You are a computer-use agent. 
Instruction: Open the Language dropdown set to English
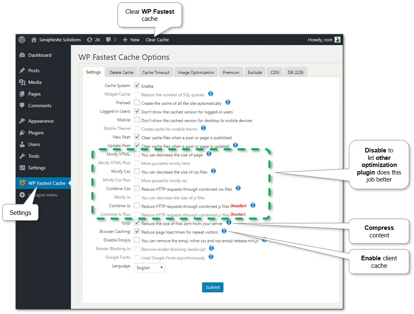150,267
